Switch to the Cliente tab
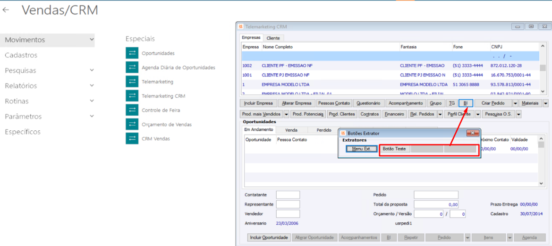Screen dimensions: 552x246 click(273, 38)
